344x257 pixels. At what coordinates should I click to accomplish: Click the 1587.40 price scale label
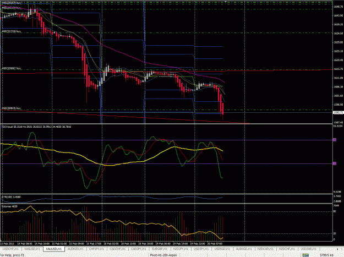coord(338,122)
